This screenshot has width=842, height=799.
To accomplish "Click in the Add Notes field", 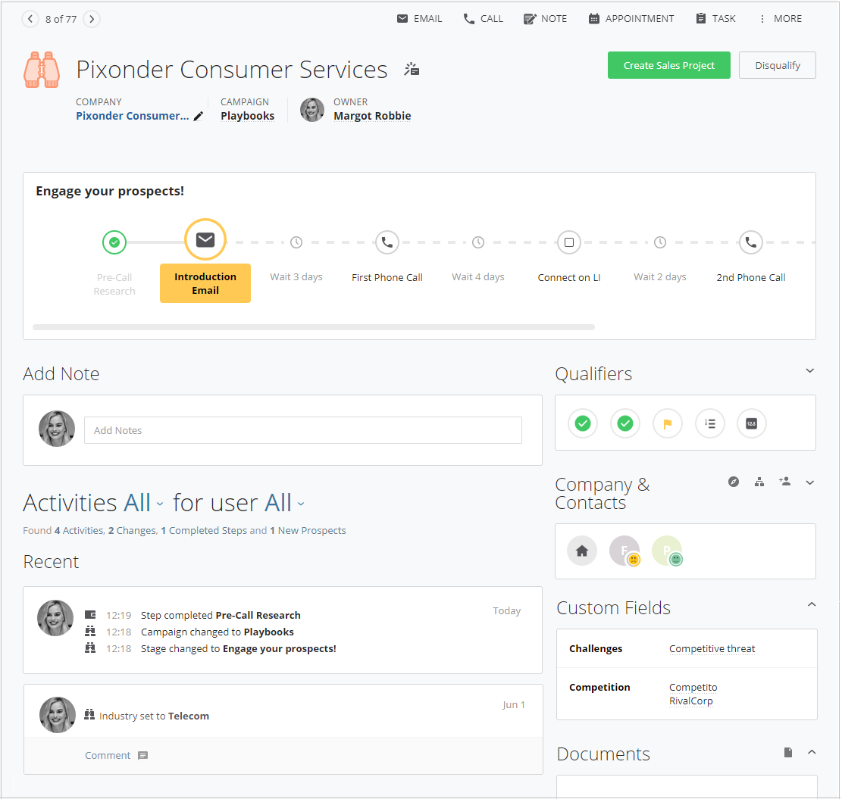I will (302, 430).
